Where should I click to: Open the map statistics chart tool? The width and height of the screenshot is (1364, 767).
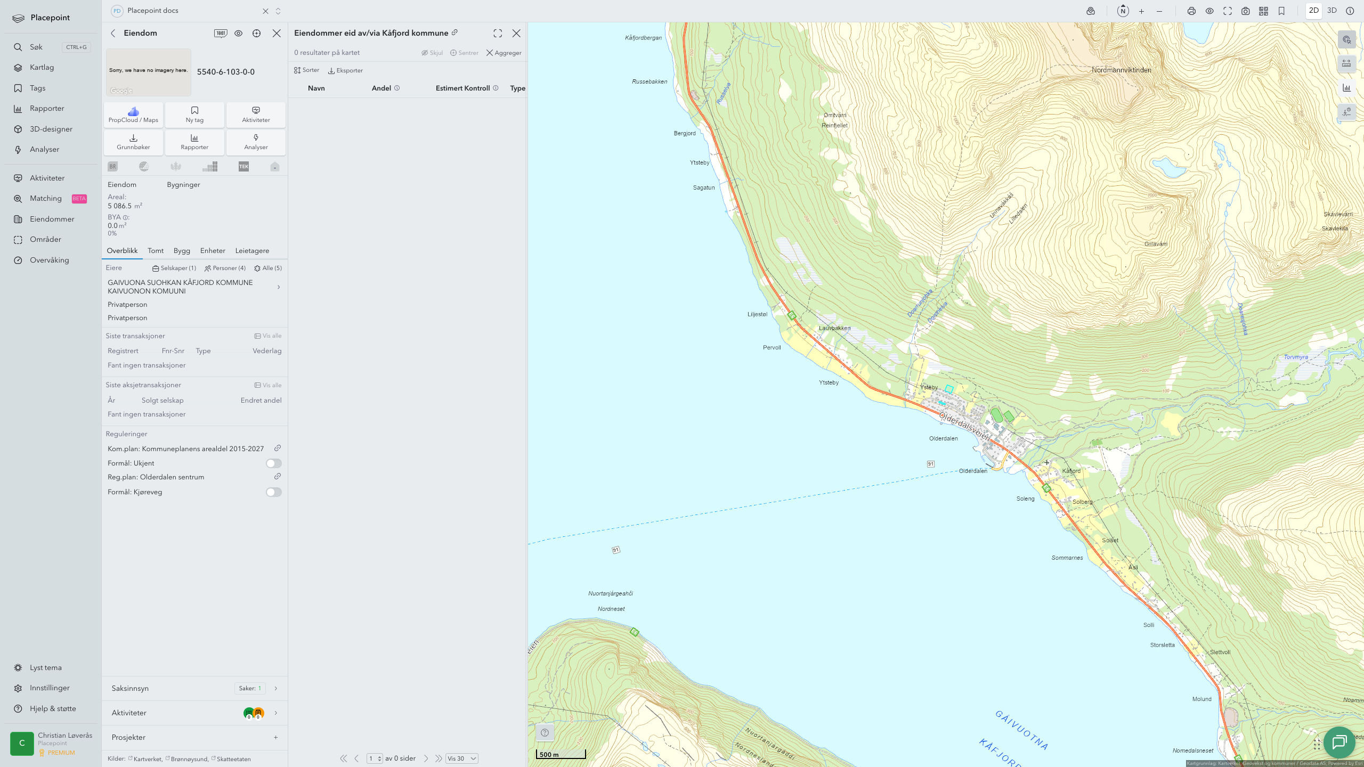point(1346,88)
